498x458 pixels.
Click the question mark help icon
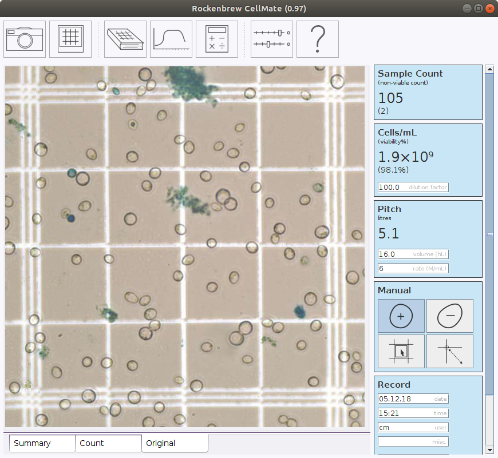pos(318,39)
